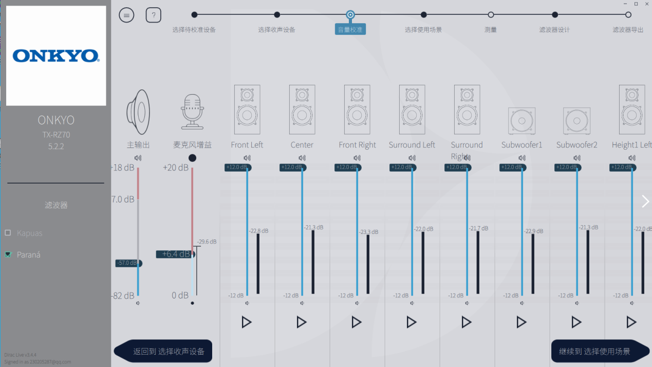Image resolution: width=652 pixels, height=367 pixels.
Task: Open the hamburger menu icon
Action: [x=126, y=15]
